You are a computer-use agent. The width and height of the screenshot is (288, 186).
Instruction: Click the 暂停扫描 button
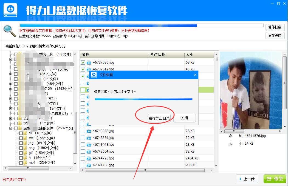tap(275, 27)
